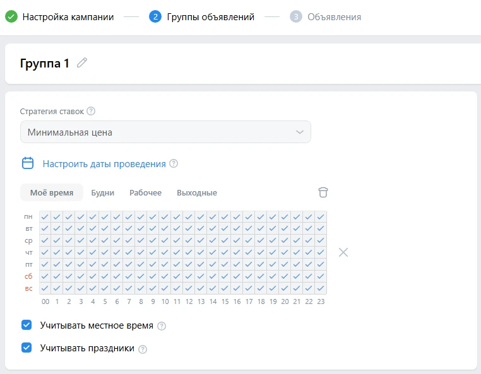Click the сб row label in schedule
The height and width of the screenshot is (374, 481).
(x=28, y=276)
